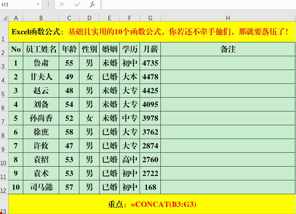
Task: Click the cell containing 司马懿
Action: (x=41, y=187)
